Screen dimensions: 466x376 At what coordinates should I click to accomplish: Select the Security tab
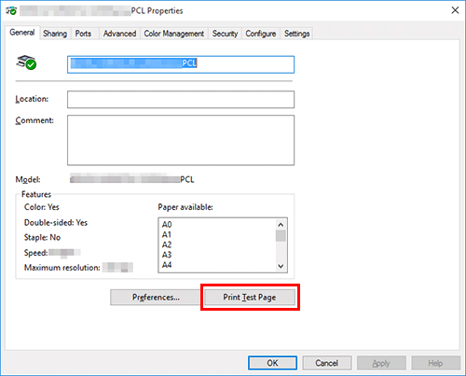(225, 34)
